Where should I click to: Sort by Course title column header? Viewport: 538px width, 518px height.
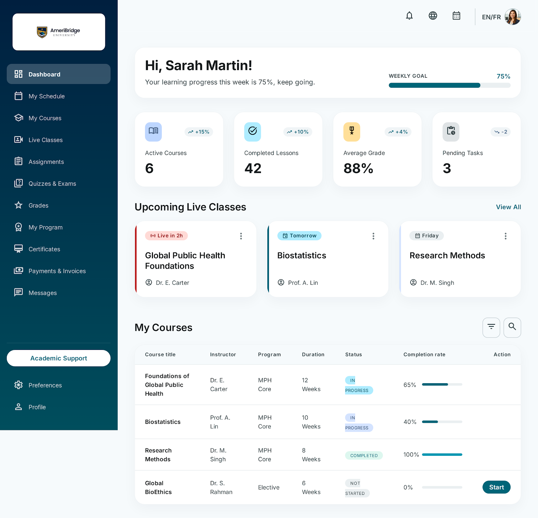pos(160,354)
